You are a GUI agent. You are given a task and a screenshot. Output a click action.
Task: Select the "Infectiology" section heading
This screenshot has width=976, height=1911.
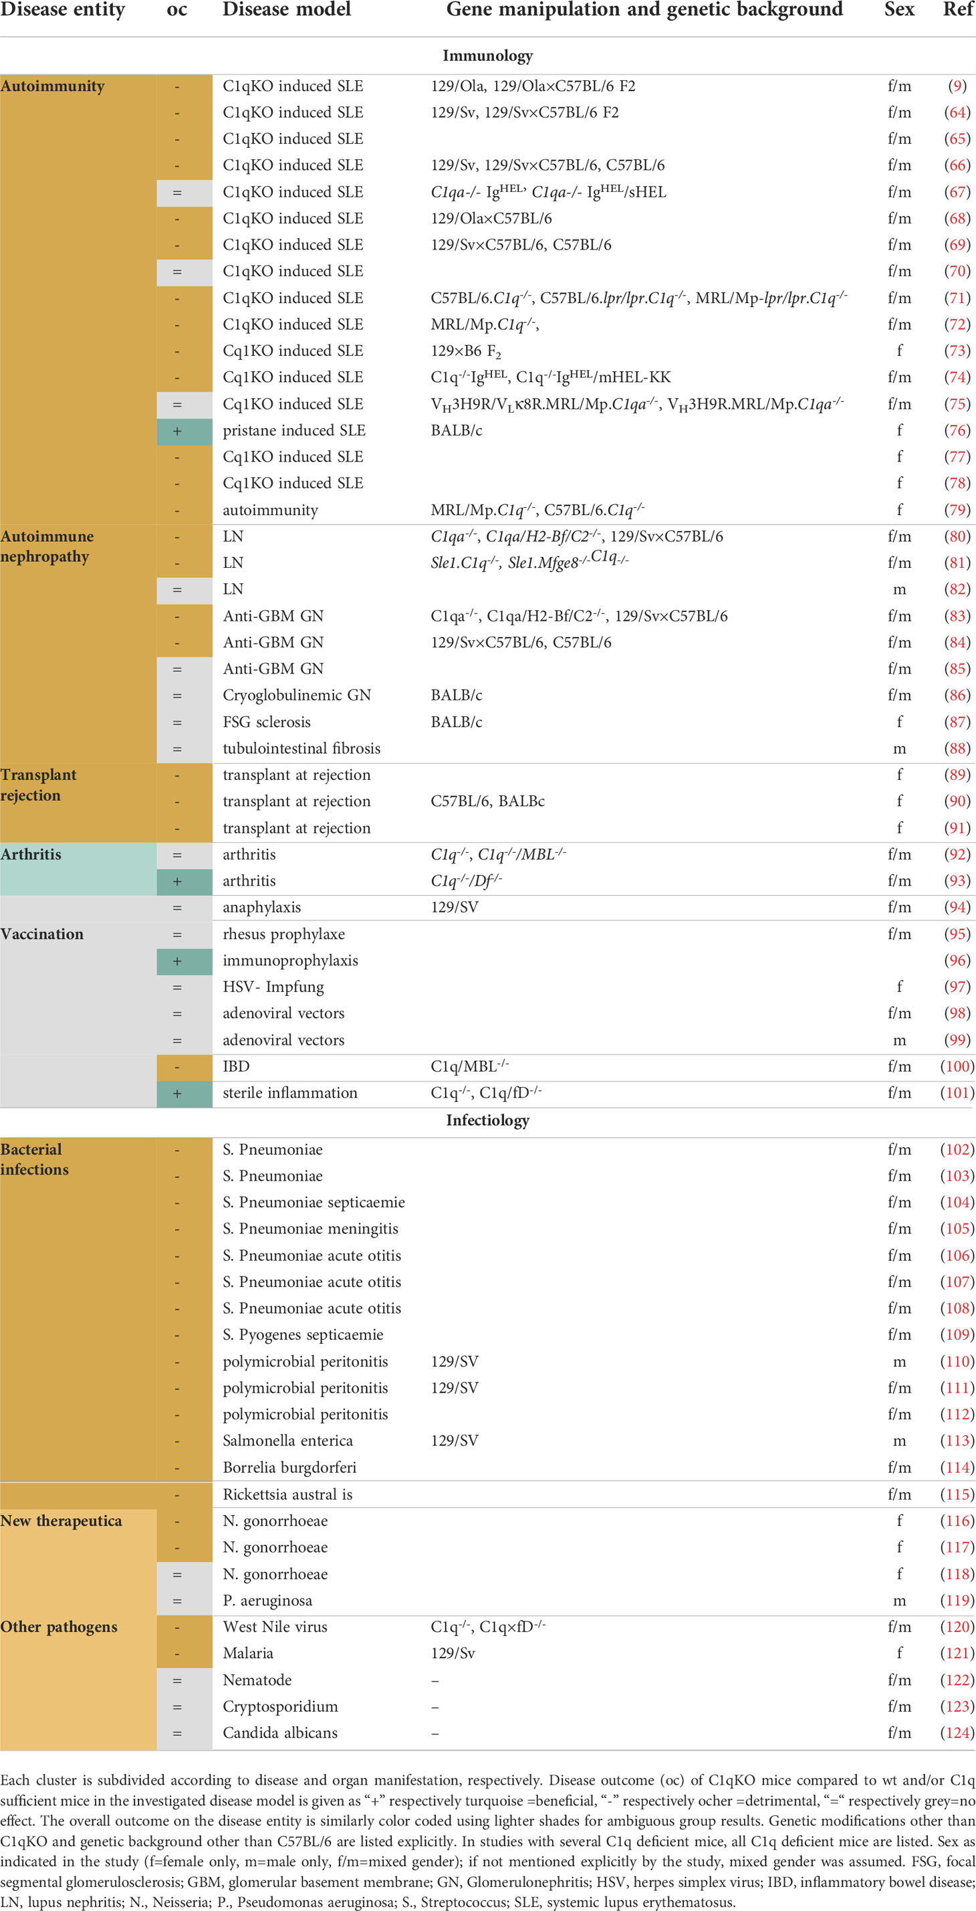coord(488,1120)
